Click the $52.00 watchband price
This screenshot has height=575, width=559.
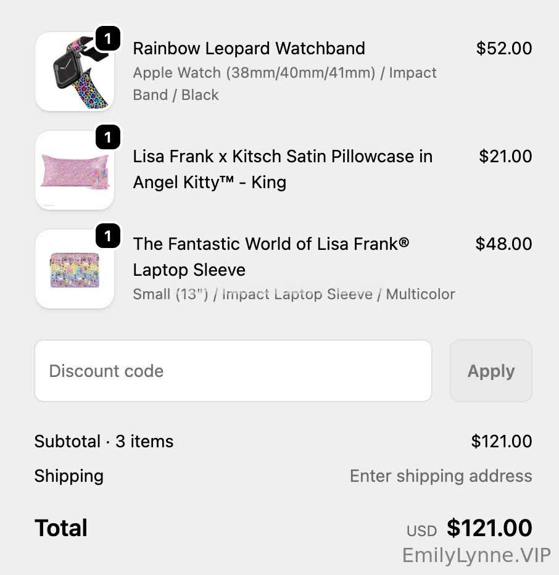tap(503, 48)
